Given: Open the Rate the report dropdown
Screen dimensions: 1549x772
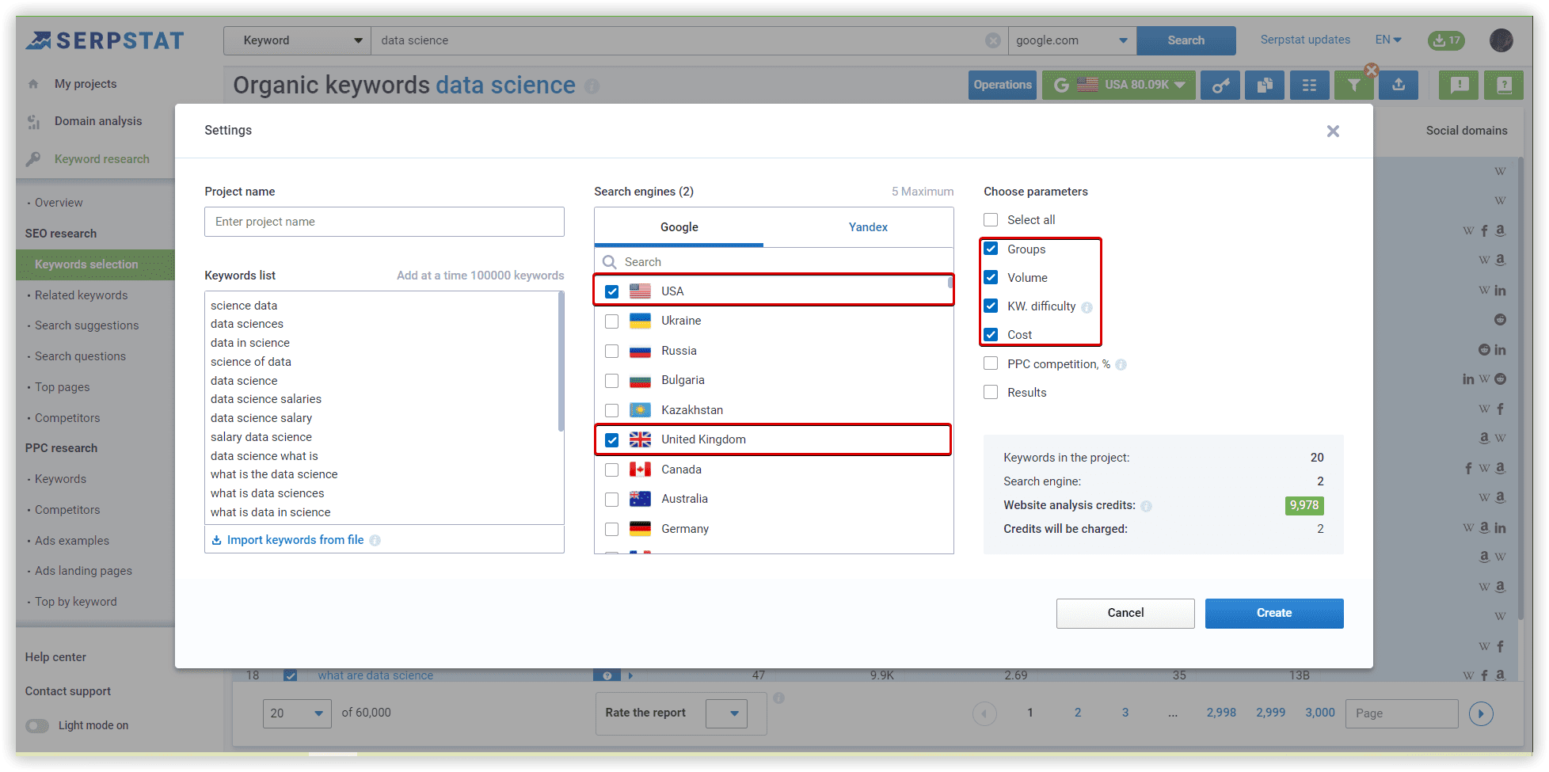Looking at the screenshot, I should [726, 713].
